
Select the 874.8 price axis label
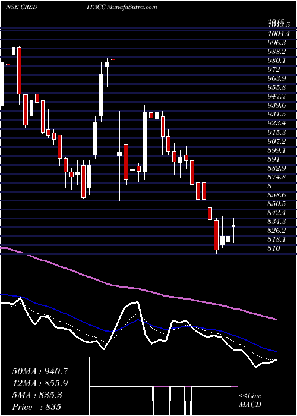pos(278,177)
